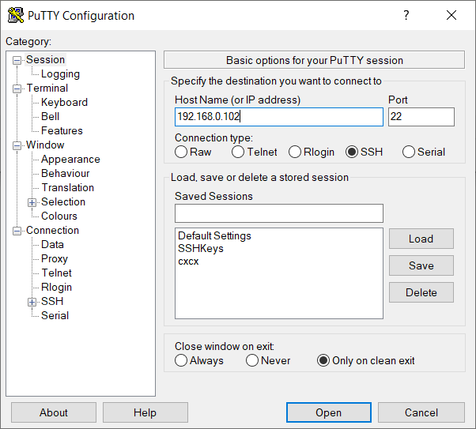Click the Host Name input field
This screenshot has height=429, width=476.
click(278, 117)
